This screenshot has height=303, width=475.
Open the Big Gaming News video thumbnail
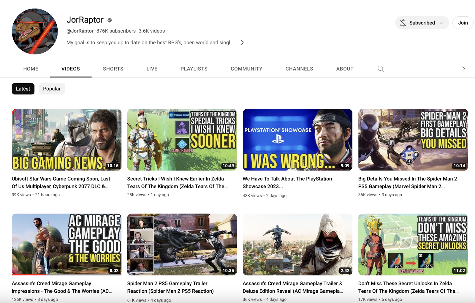[66, 140]
